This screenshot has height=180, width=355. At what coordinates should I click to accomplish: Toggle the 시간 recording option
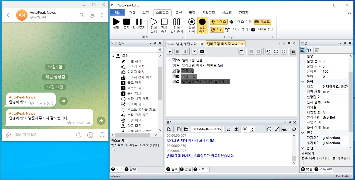point(217,29)
